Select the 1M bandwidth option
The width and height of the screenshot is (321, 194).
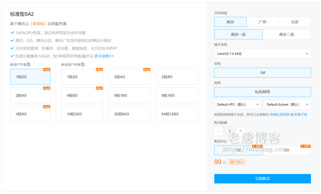[262, 73]
